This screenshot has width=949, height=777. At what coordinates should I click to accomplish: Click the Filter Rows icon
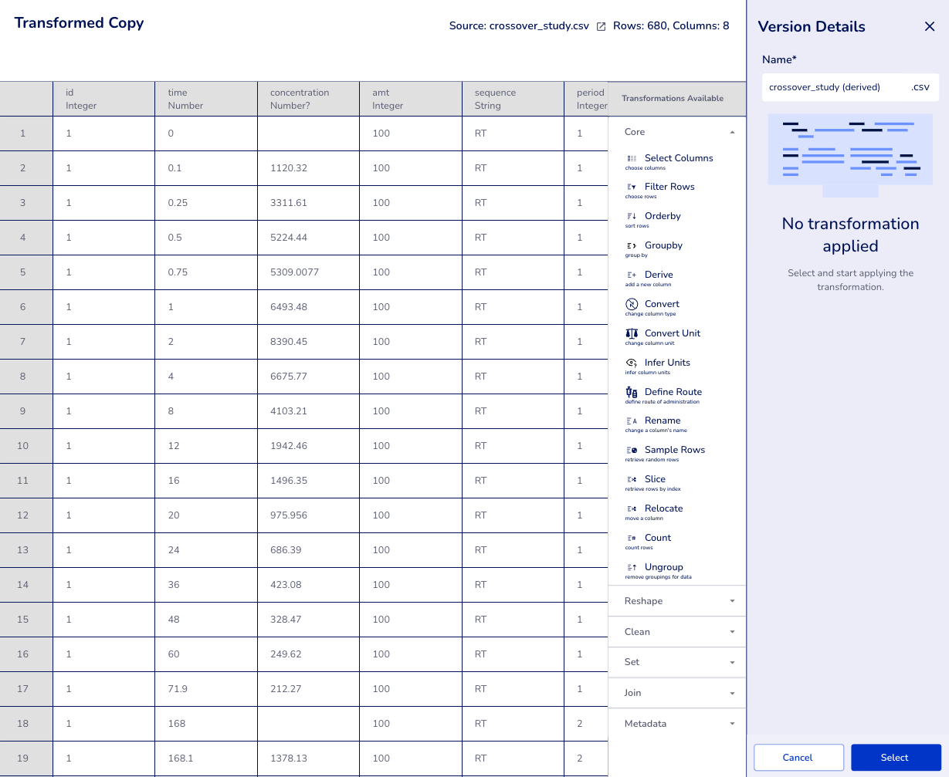[x=632, y=187]
